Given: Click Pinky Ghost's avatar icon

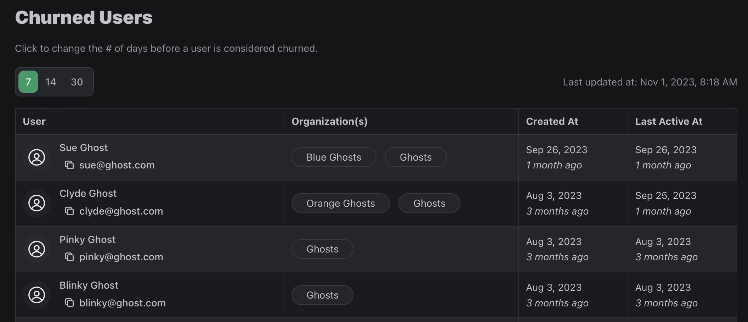Looking at the screenshot, I should (37, 249).
